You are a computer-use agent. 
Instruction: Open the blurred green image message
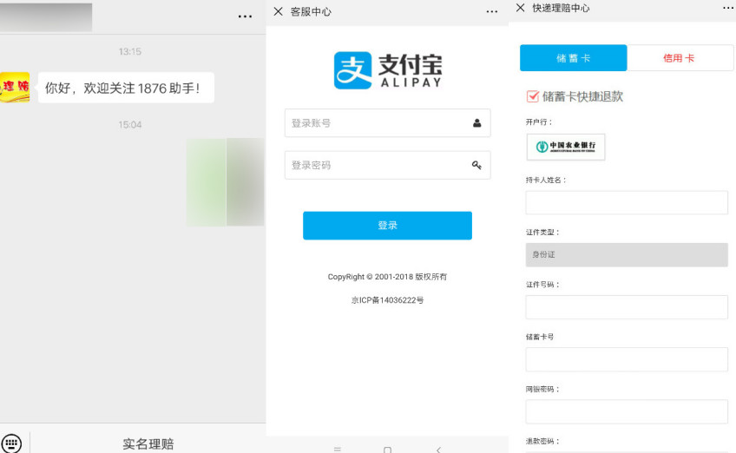click(x=226, y=182)
